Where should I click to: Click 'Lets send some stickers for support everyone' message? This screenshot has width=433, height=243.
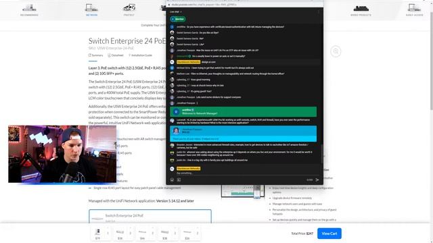pyautogui.click(x=219, y=97)
